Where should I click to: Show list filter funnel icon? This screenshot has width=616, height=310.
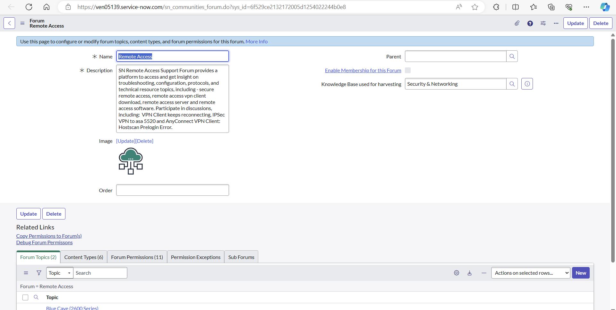pyautogui.click(x=39, y=273)
